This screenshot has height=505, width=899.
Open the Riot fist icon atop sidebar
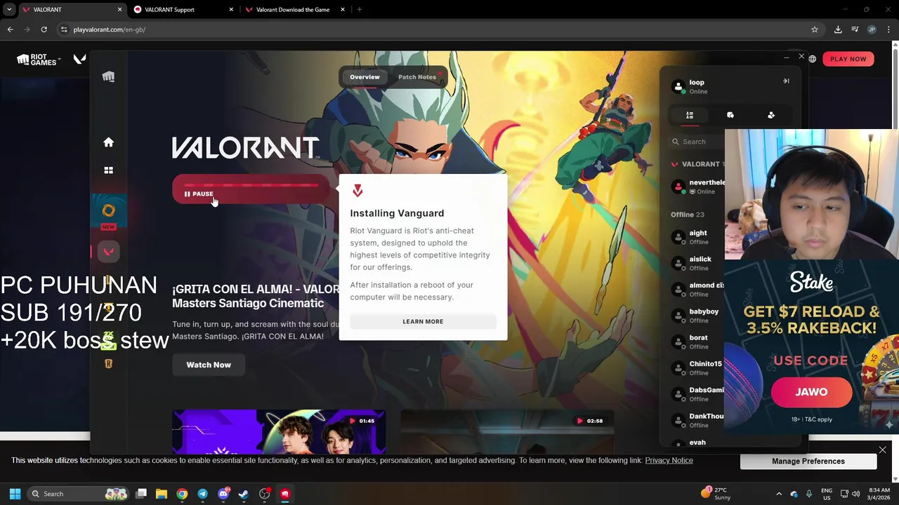(108, 77)
